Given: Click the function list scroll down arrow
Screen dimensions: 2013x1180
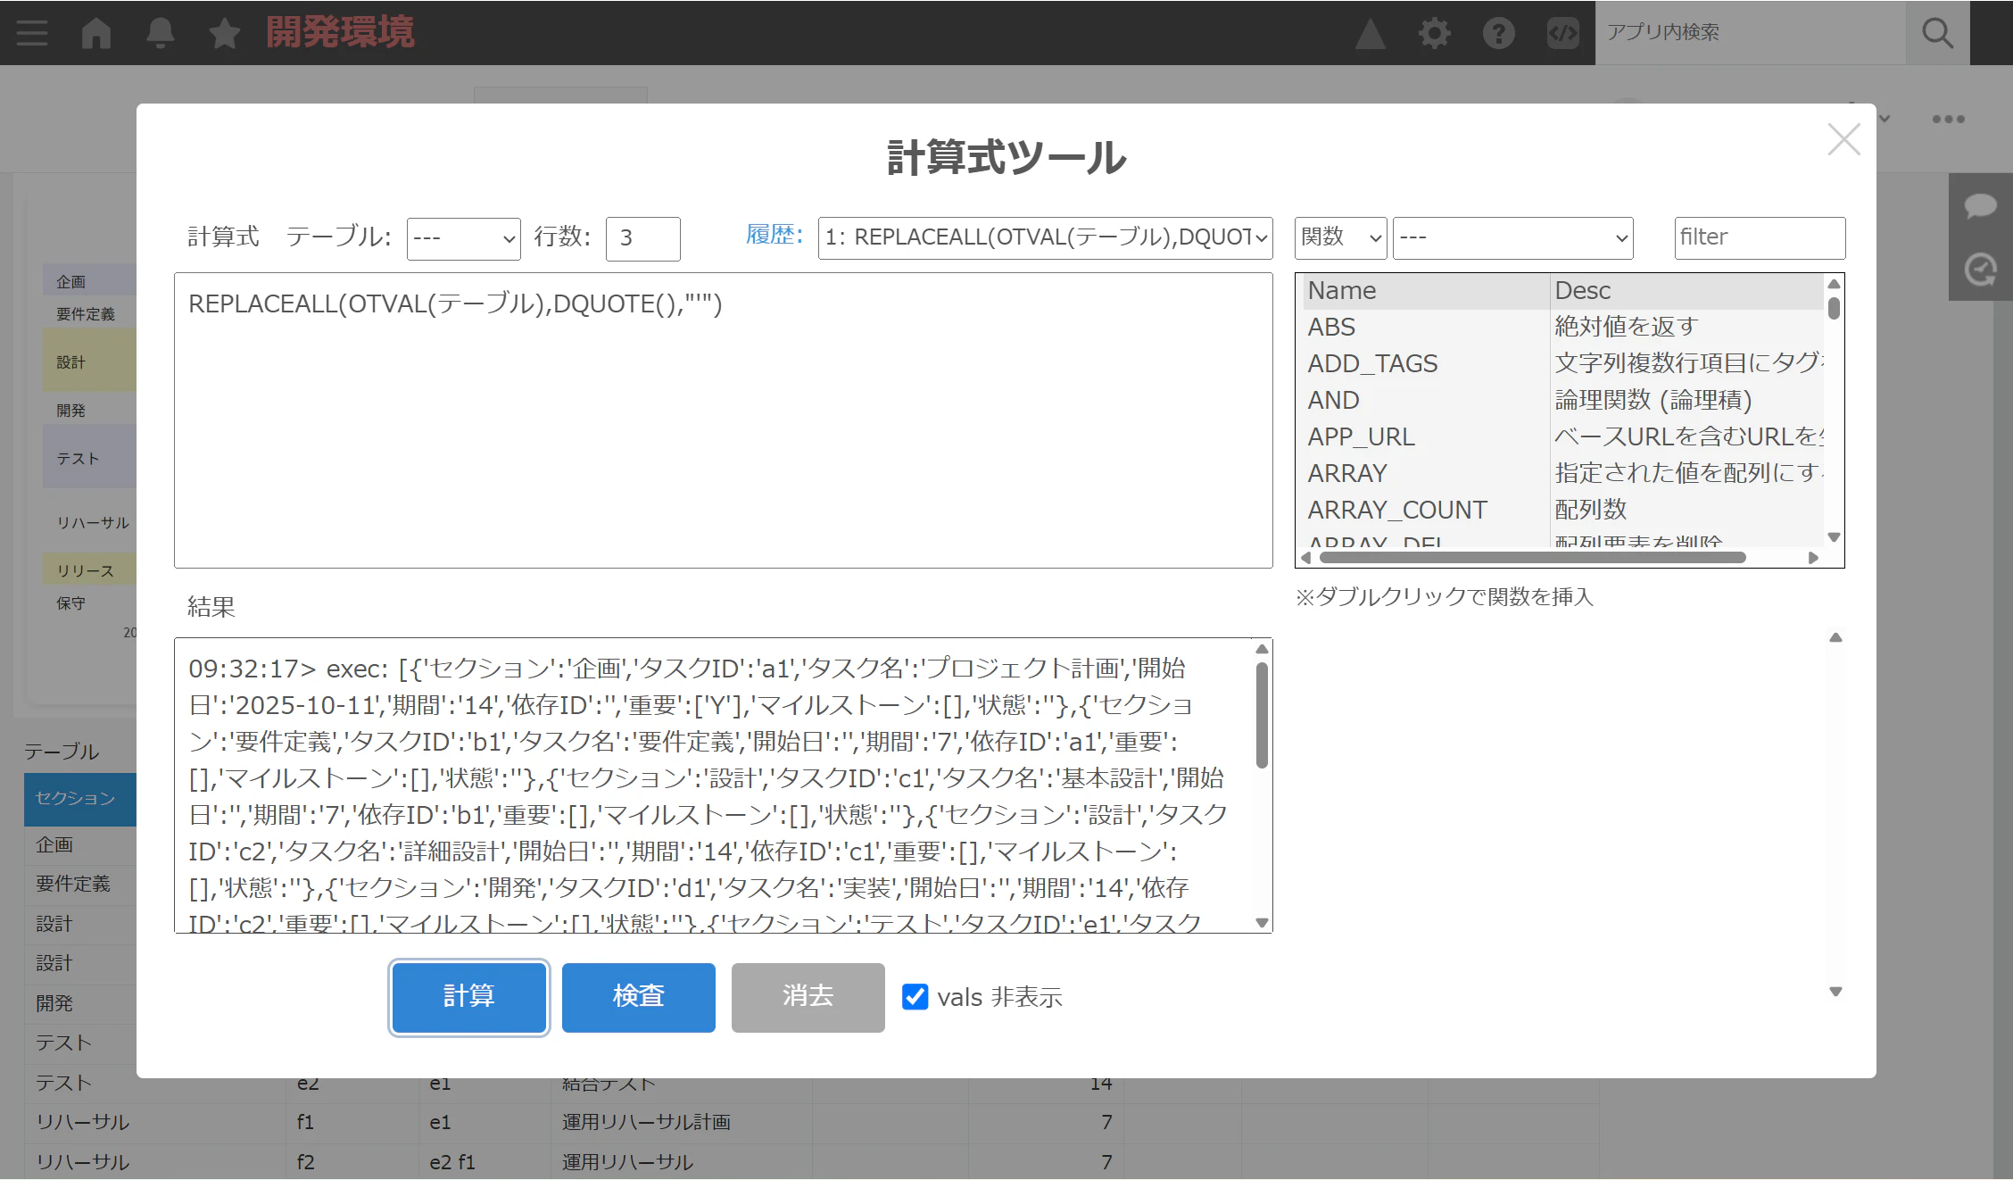Looking at the screenshot, I should [x=1834, y=537].
